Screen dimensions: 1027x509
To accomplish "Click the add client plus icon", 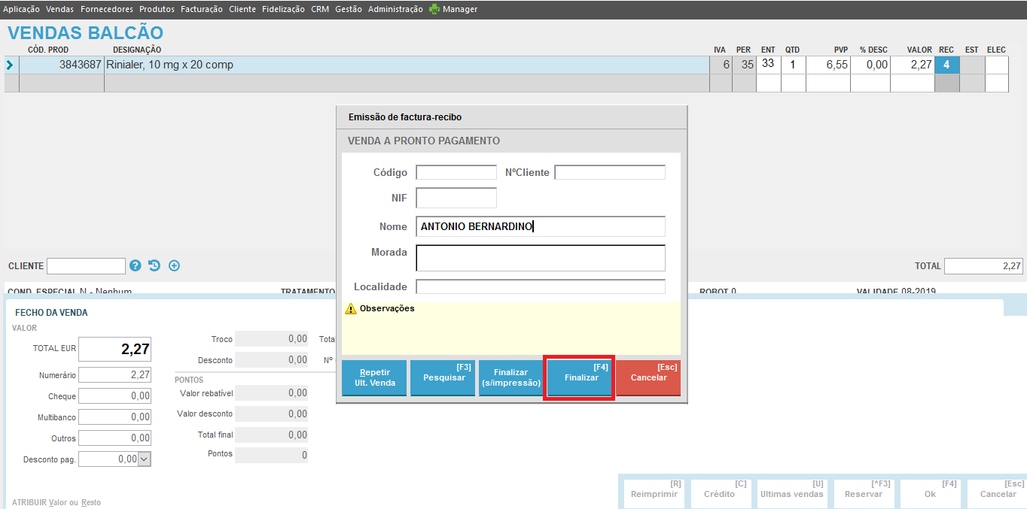I will point(174,265).
